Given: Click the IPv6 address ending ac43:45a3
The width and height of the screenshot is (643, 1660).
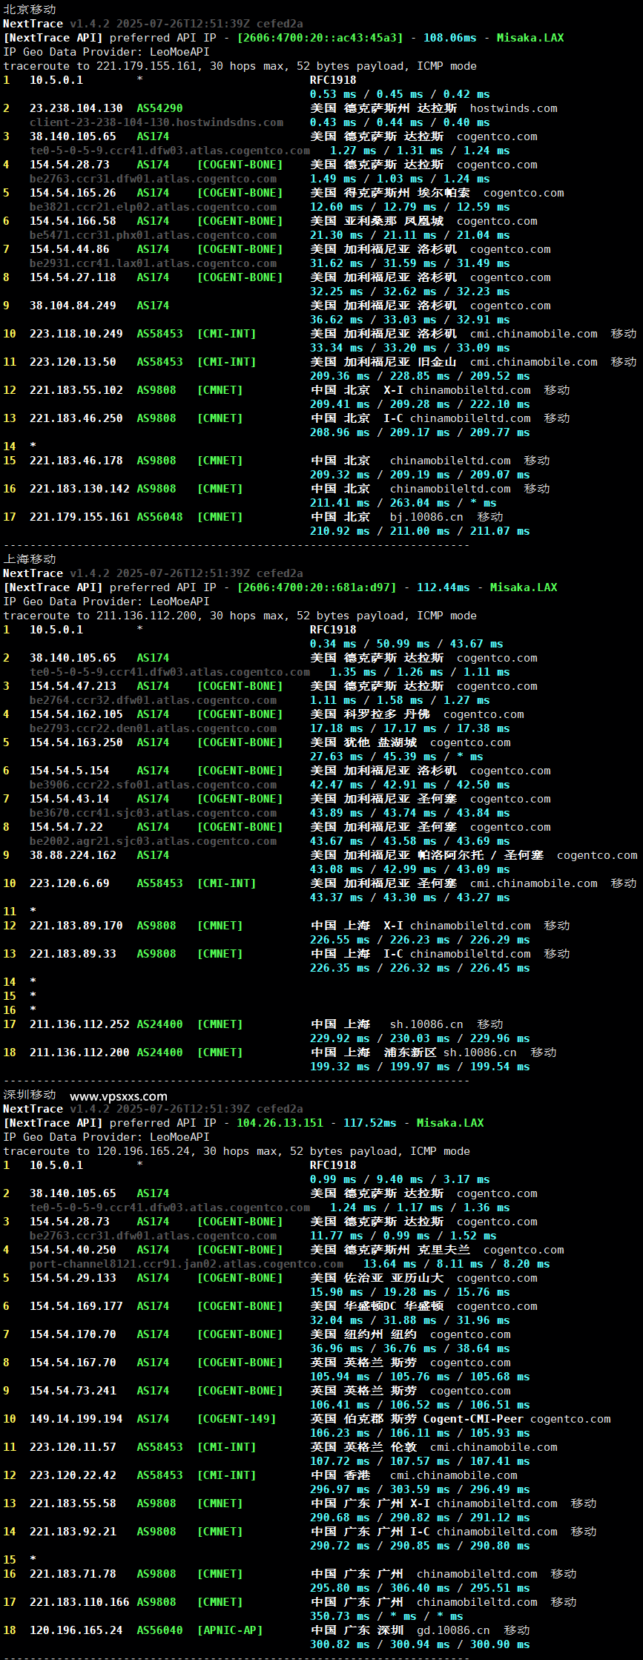Looking at the screenshot, I should click(320, 38).
